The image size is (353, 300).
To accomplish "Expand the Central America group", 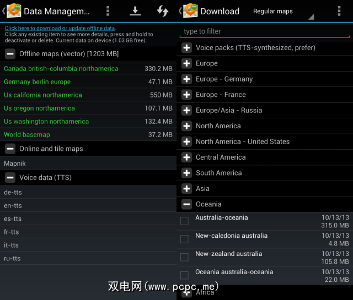I will pos(186,157).
